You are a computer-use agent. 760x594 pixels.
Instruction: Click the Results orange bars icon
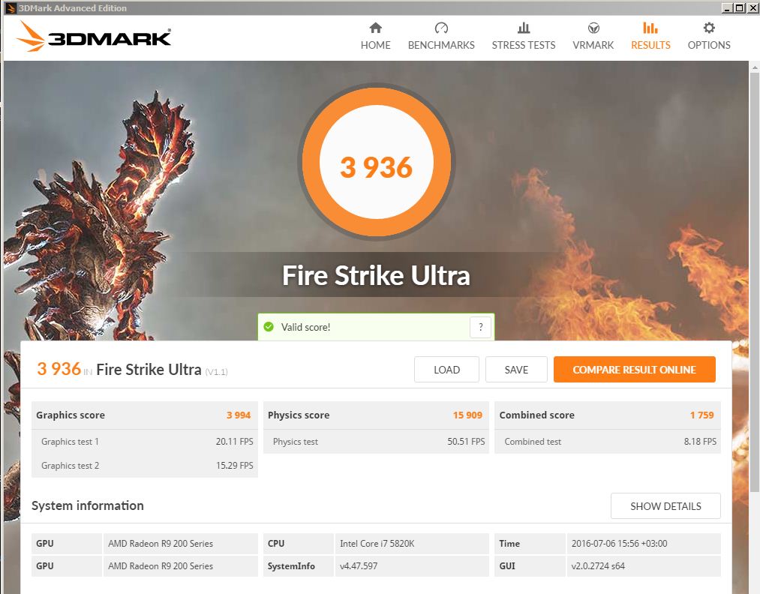click(650, 28)
